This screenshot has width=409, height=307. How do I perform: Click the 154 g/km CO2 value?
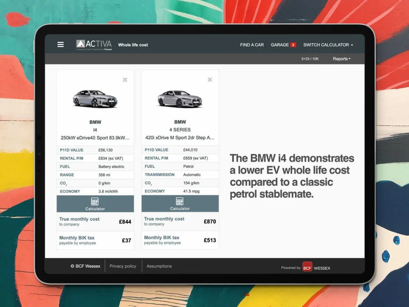point(191,183)
